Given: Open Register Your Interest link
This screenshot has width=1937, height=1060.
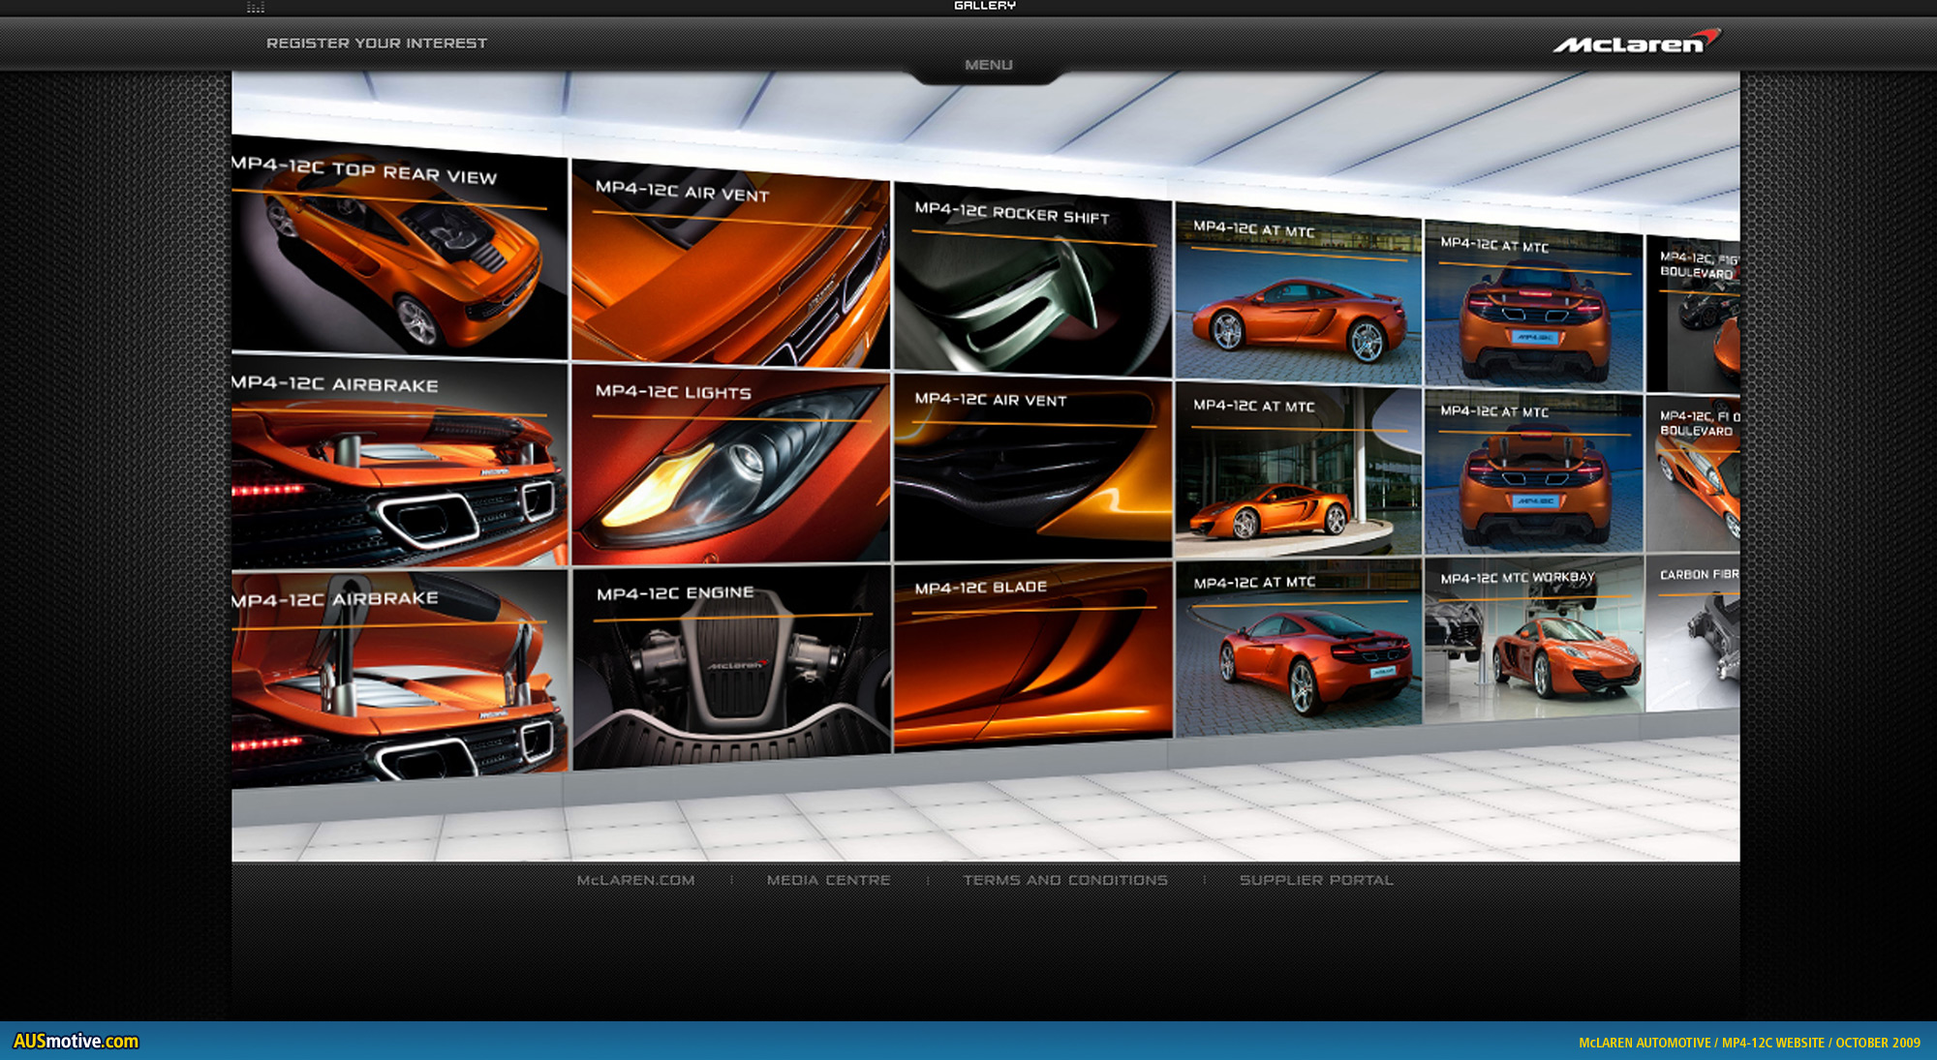Looking at the screenshot, I should (x=377, y=44).
